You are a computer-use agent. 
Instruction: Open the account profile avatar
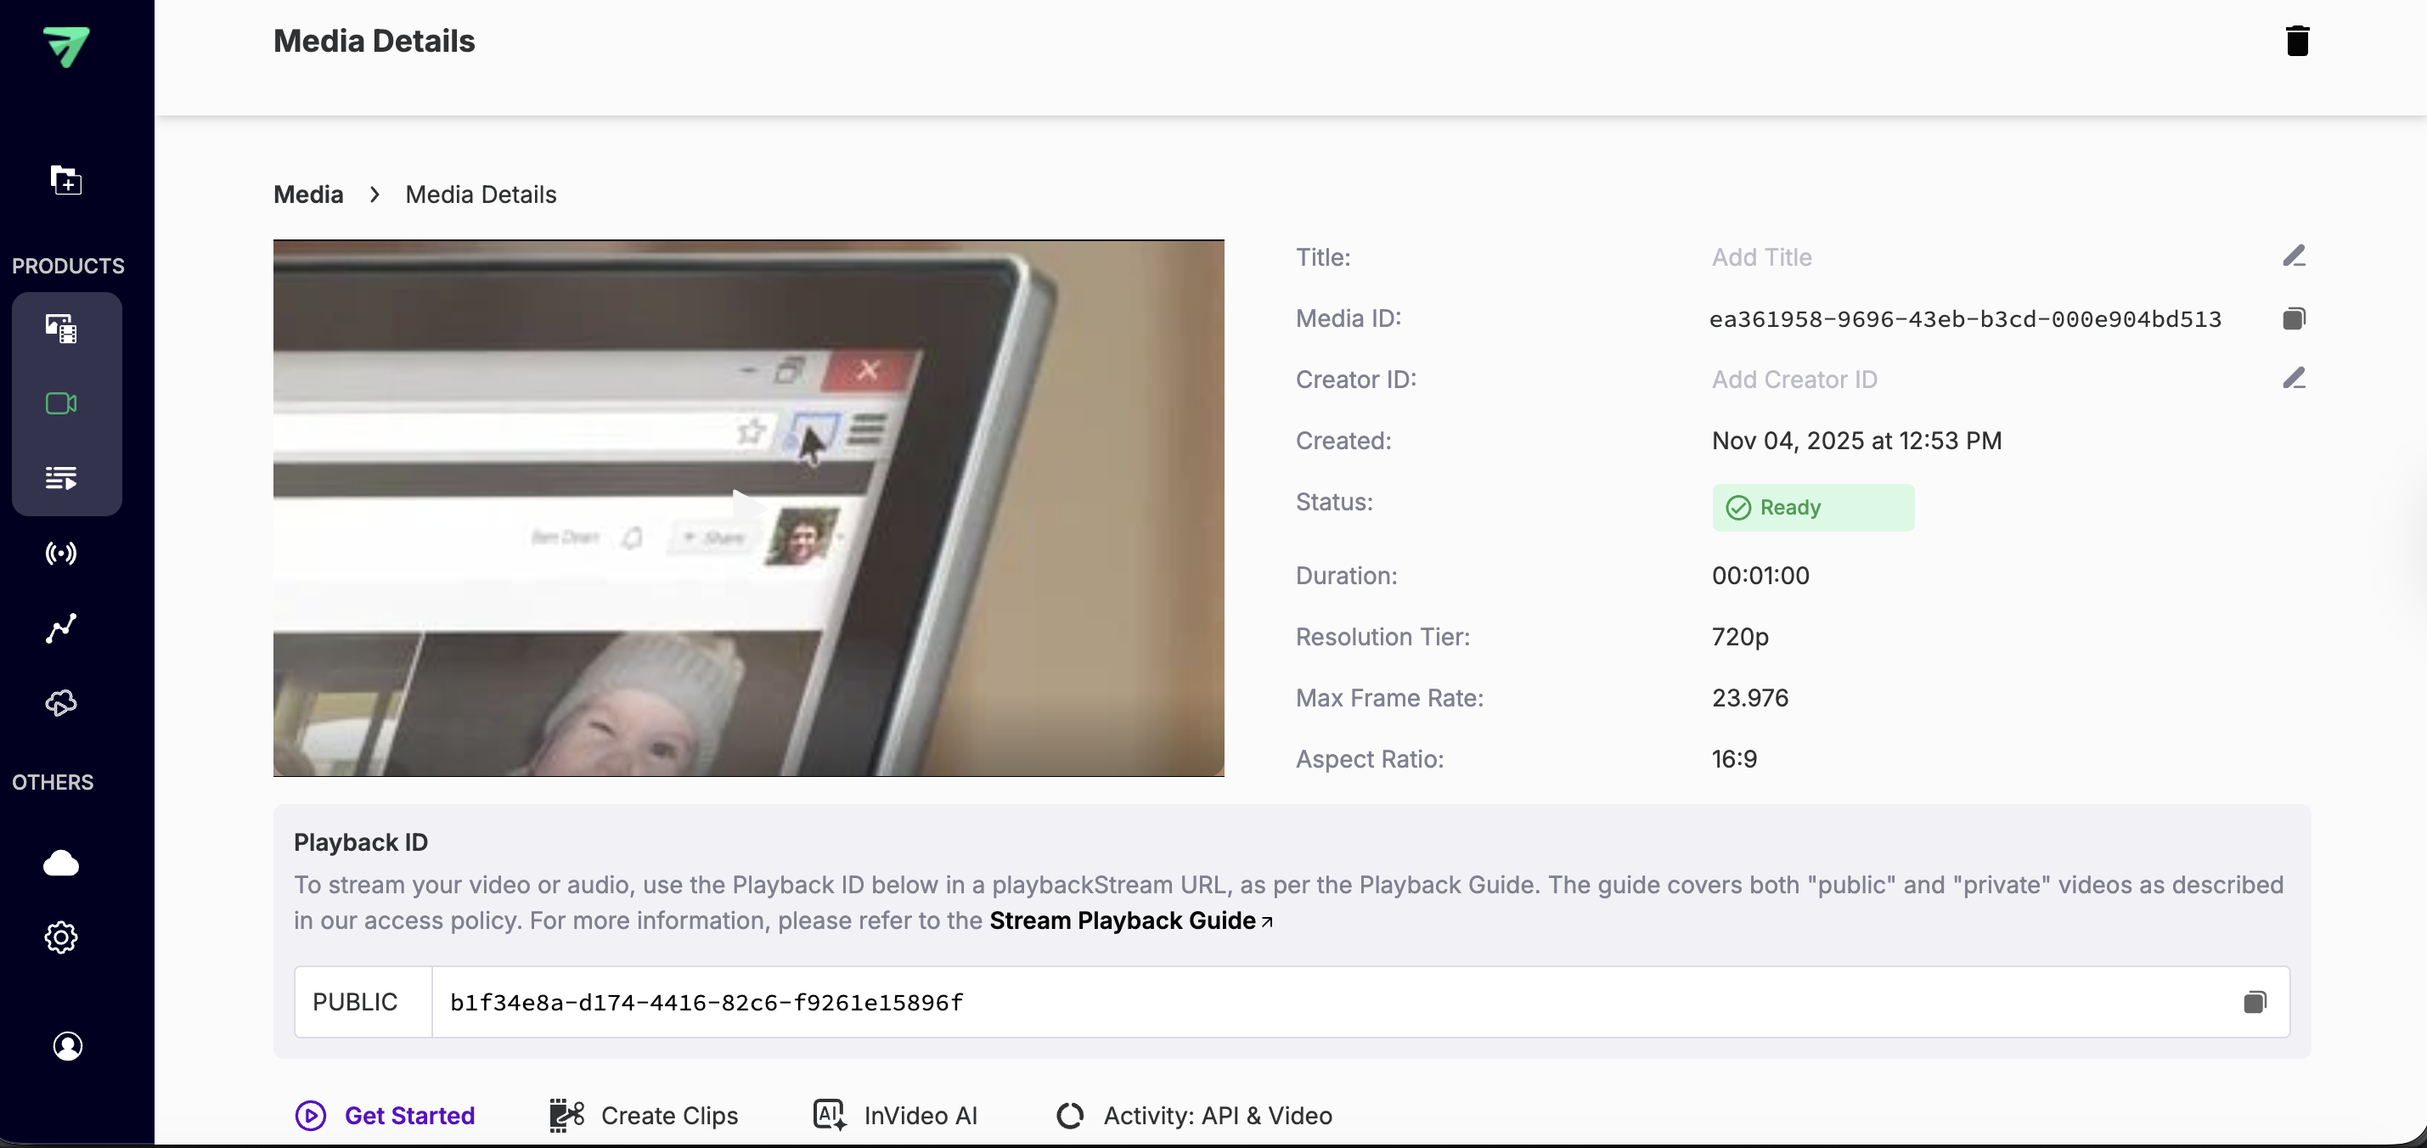click(x=67, y=1045)
